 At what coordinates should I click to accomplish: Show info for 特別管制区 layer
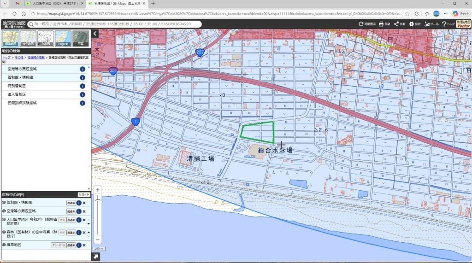coord(82,86)
